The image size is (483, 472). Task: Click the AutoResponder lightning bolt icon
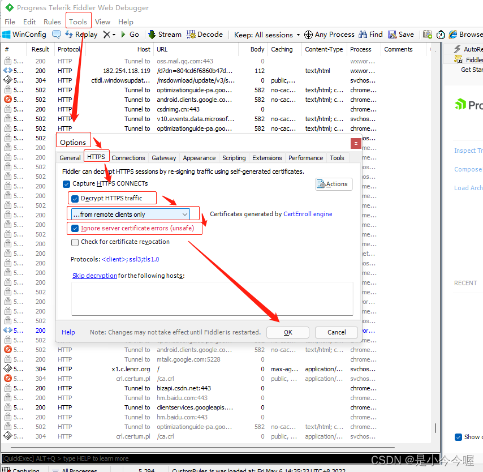point(458,49)
